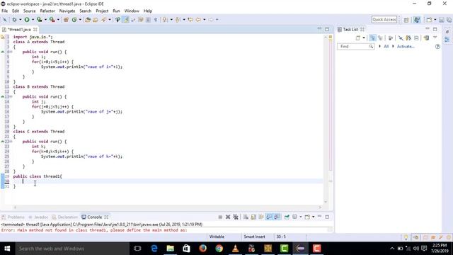Click Hide Completed Tasks icon in Task List

point(401,38)
